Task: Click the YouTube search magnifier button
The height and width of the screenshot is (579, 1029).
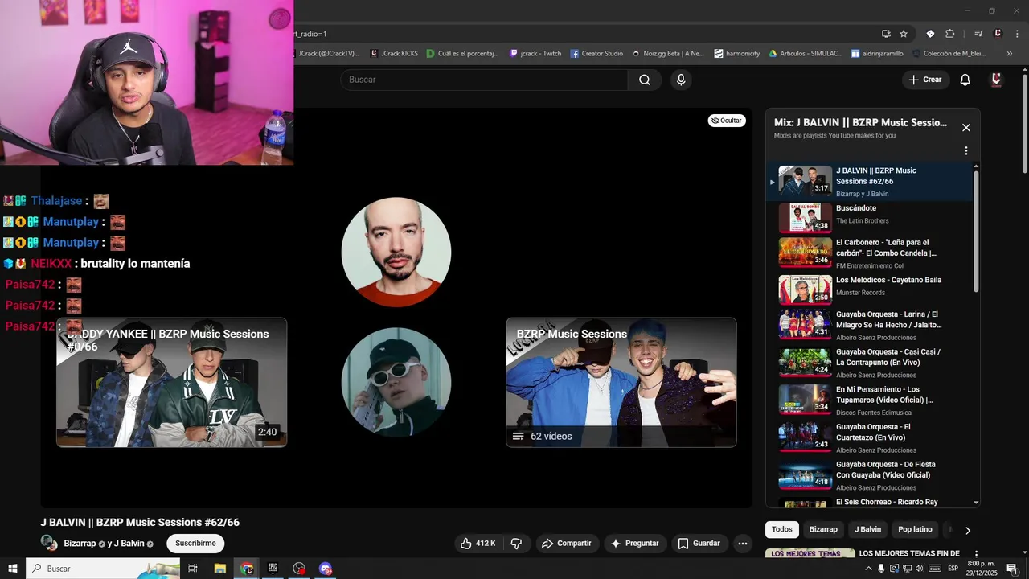Action: pos(644,80)
